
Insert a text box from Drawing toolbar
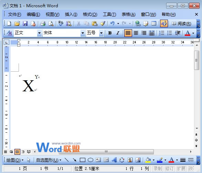[x=98, y=160]
